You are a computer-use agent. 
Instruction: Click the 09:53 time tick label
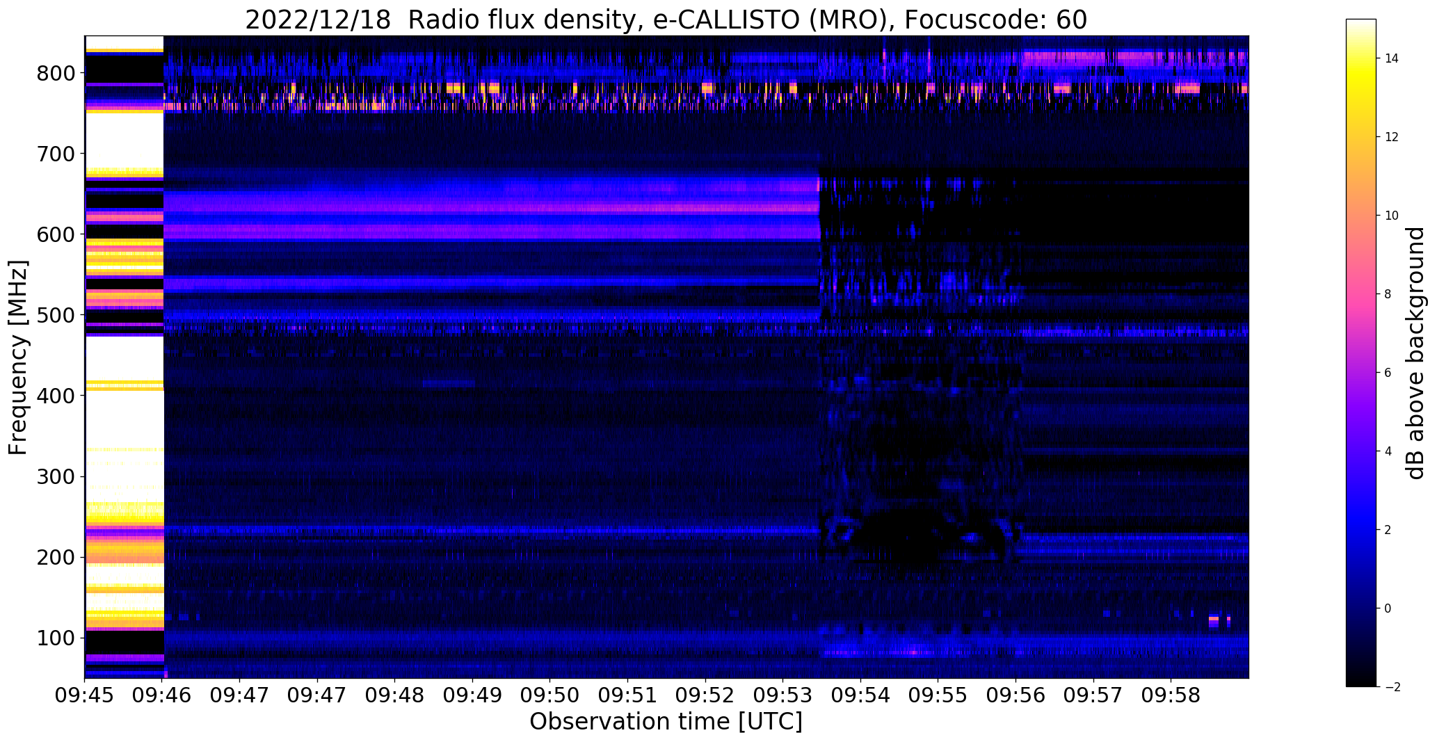click(x=782, y=696)
